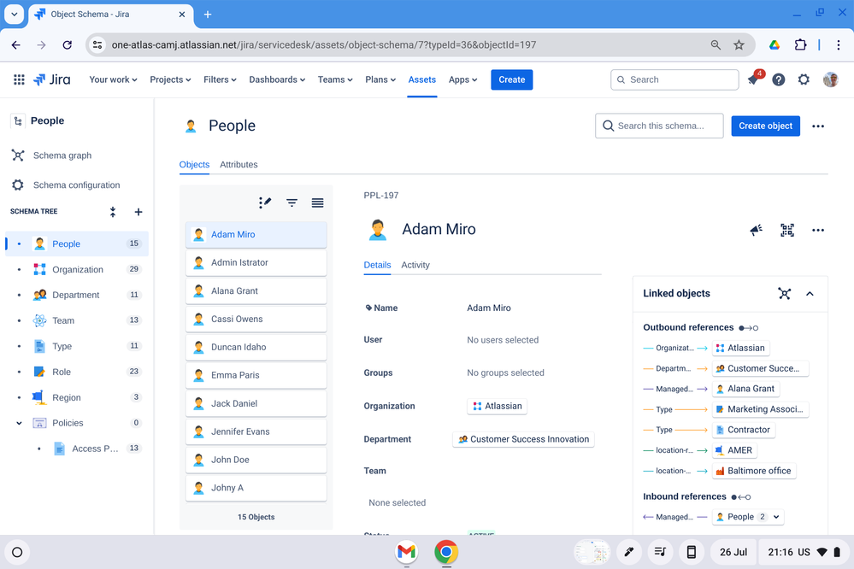The width and height of the screenshot is (854, 569).
Task: Open the Jira app switcher grid
Action: point(19,79)
